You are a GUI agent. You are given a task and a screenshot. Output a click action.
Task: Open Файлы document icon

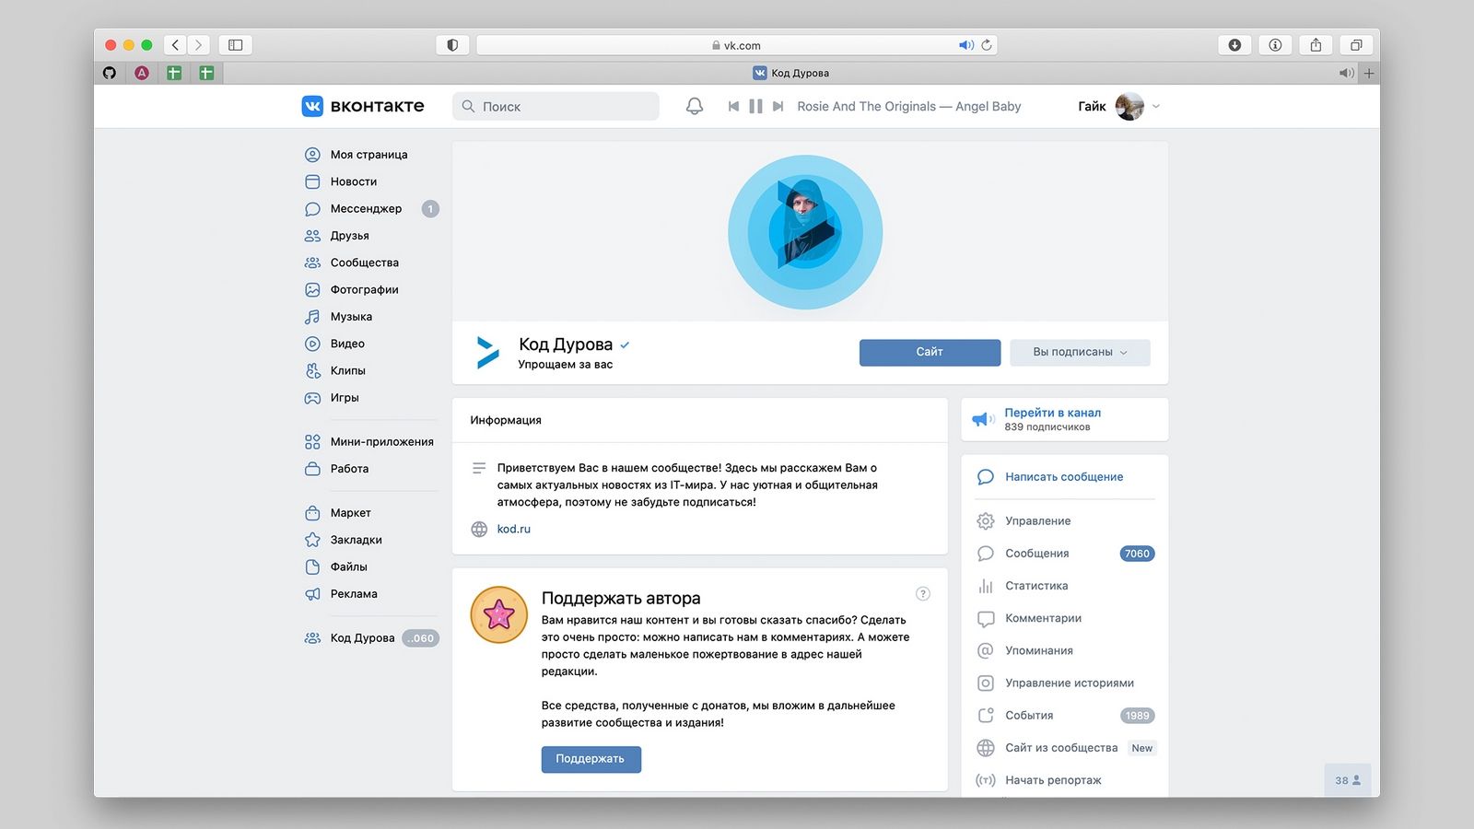(312, 566)
